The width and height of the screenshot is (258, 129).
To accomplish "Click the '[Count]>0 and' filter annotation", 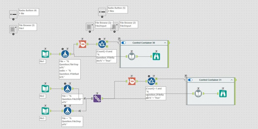I will tap(106, 56).
